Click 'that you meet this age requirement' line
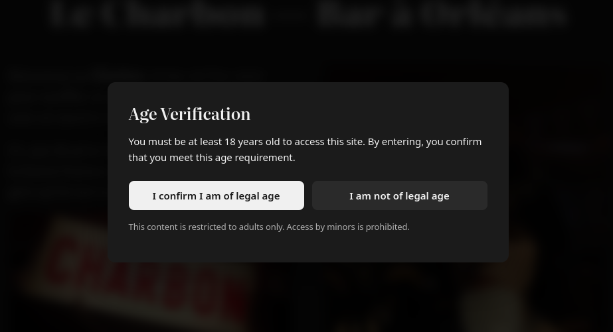Image resolution: width=613 pixels, height=332 pixels. tap(211, 157)
